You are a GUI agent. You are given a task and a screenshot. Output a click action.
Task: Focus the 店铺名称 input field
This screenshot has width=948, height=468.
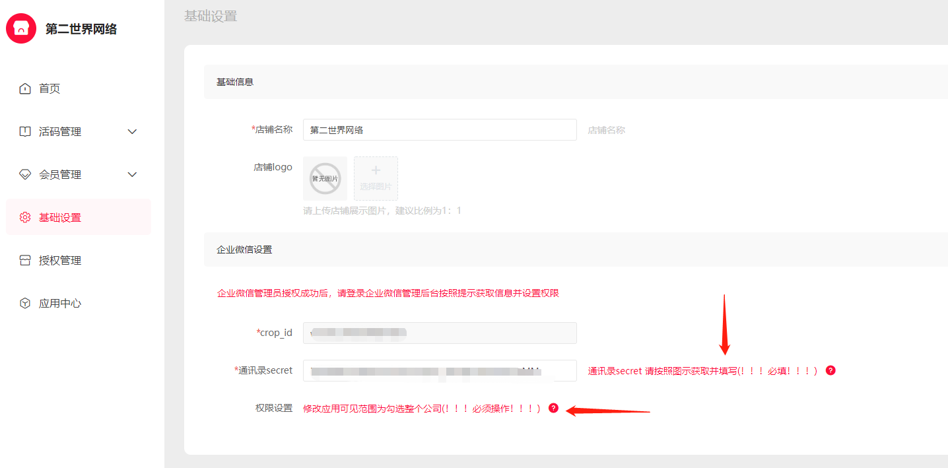pyautogui.click(x=440, y=130)
